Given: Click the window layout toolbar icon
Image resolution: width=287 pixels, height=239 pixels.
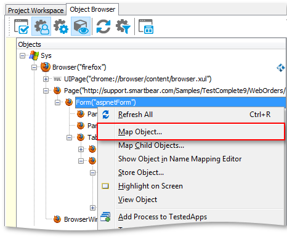Looking at the screenshot, I should pos(146,26).
